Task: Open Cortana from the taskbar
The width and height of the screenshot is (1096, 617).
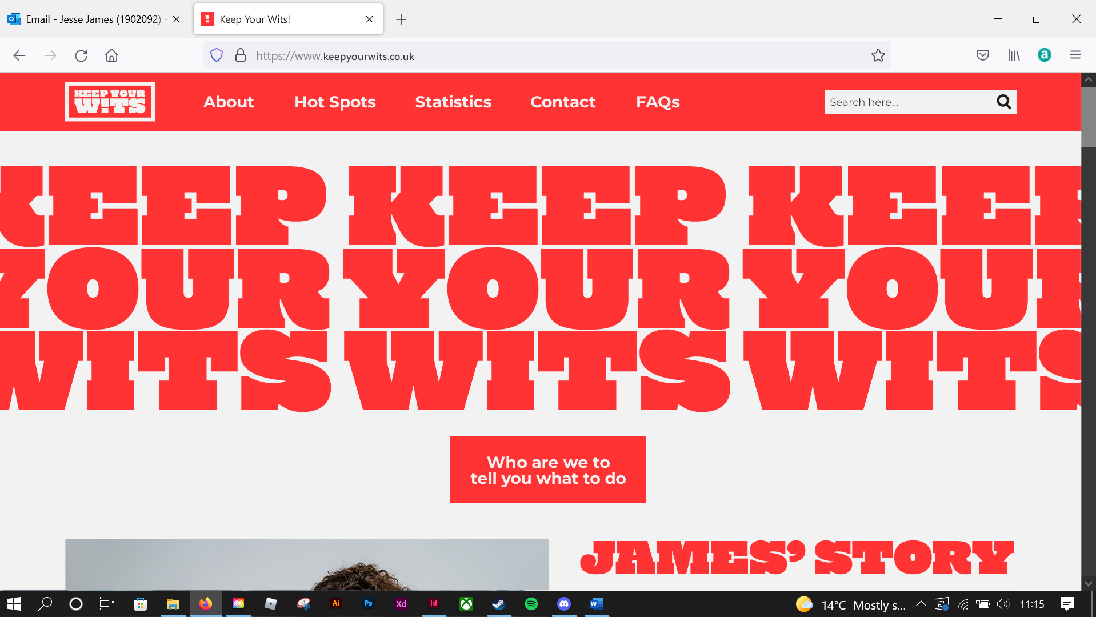Action: point(76,604)
